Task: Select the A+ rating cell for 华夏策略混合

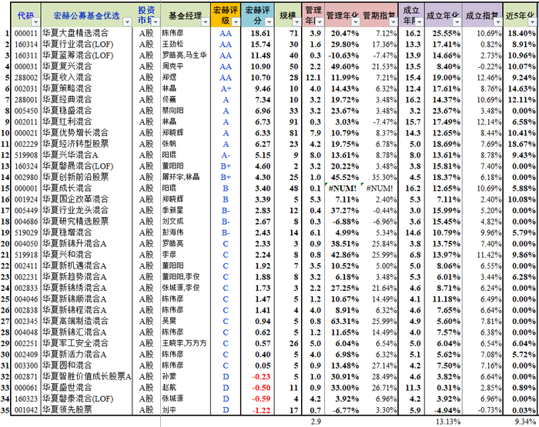Action: tap(226, 88)
